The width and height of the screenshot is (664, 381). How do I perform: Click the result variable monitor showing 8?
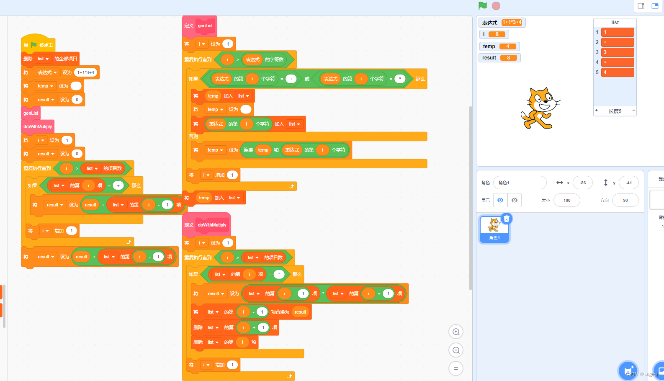[500, 58]
